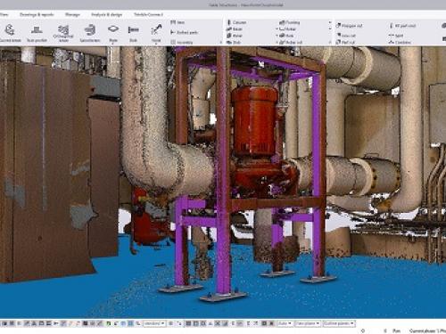Viewport: 446px width, 334px height.
Task: Choose the Combine tool
Action: [400, 43]
